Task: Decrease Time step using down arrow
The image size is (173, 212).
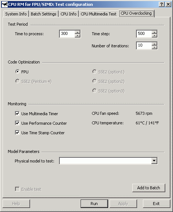Action: tap(154, 36)
